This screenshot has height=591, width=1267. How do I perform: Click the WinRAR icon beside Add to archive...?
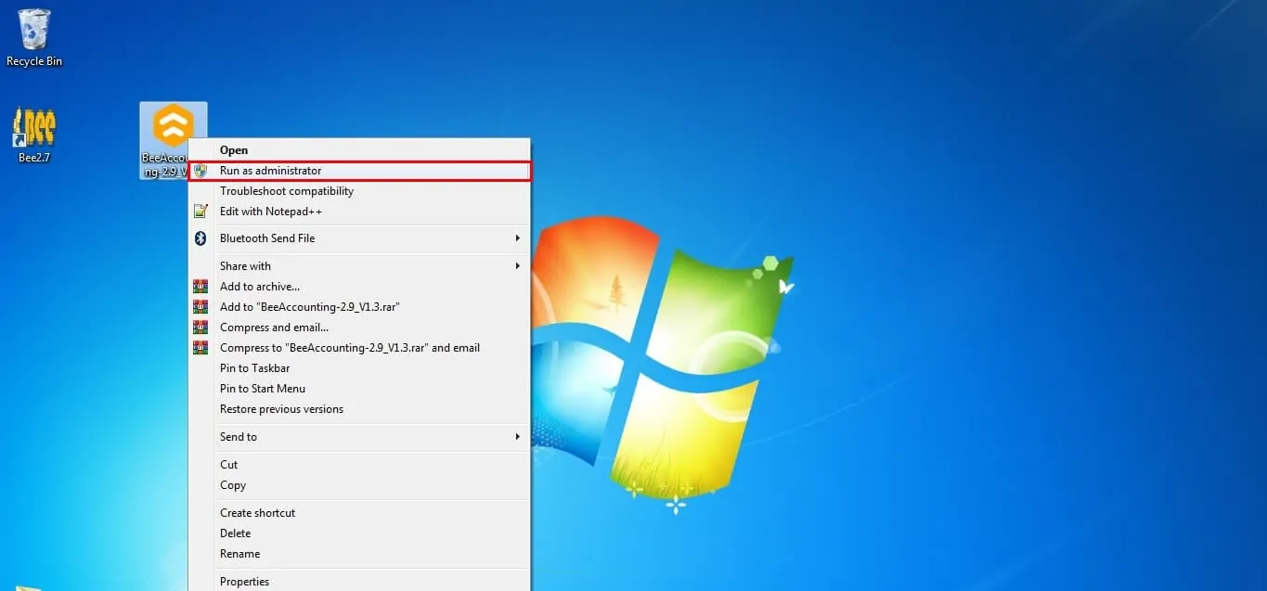click(200, 287)
